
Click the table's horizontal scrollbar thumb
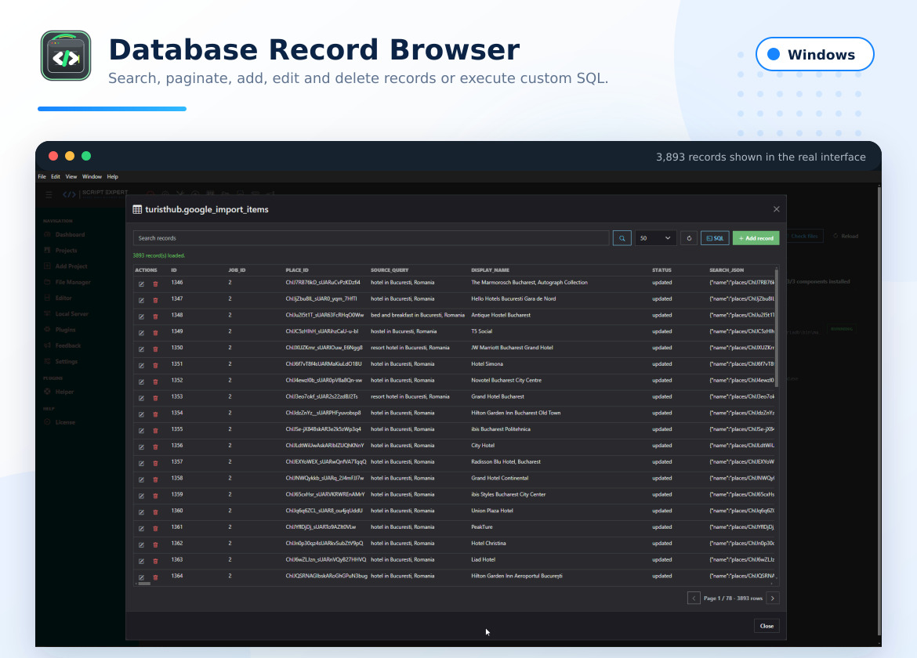point(144,584)
